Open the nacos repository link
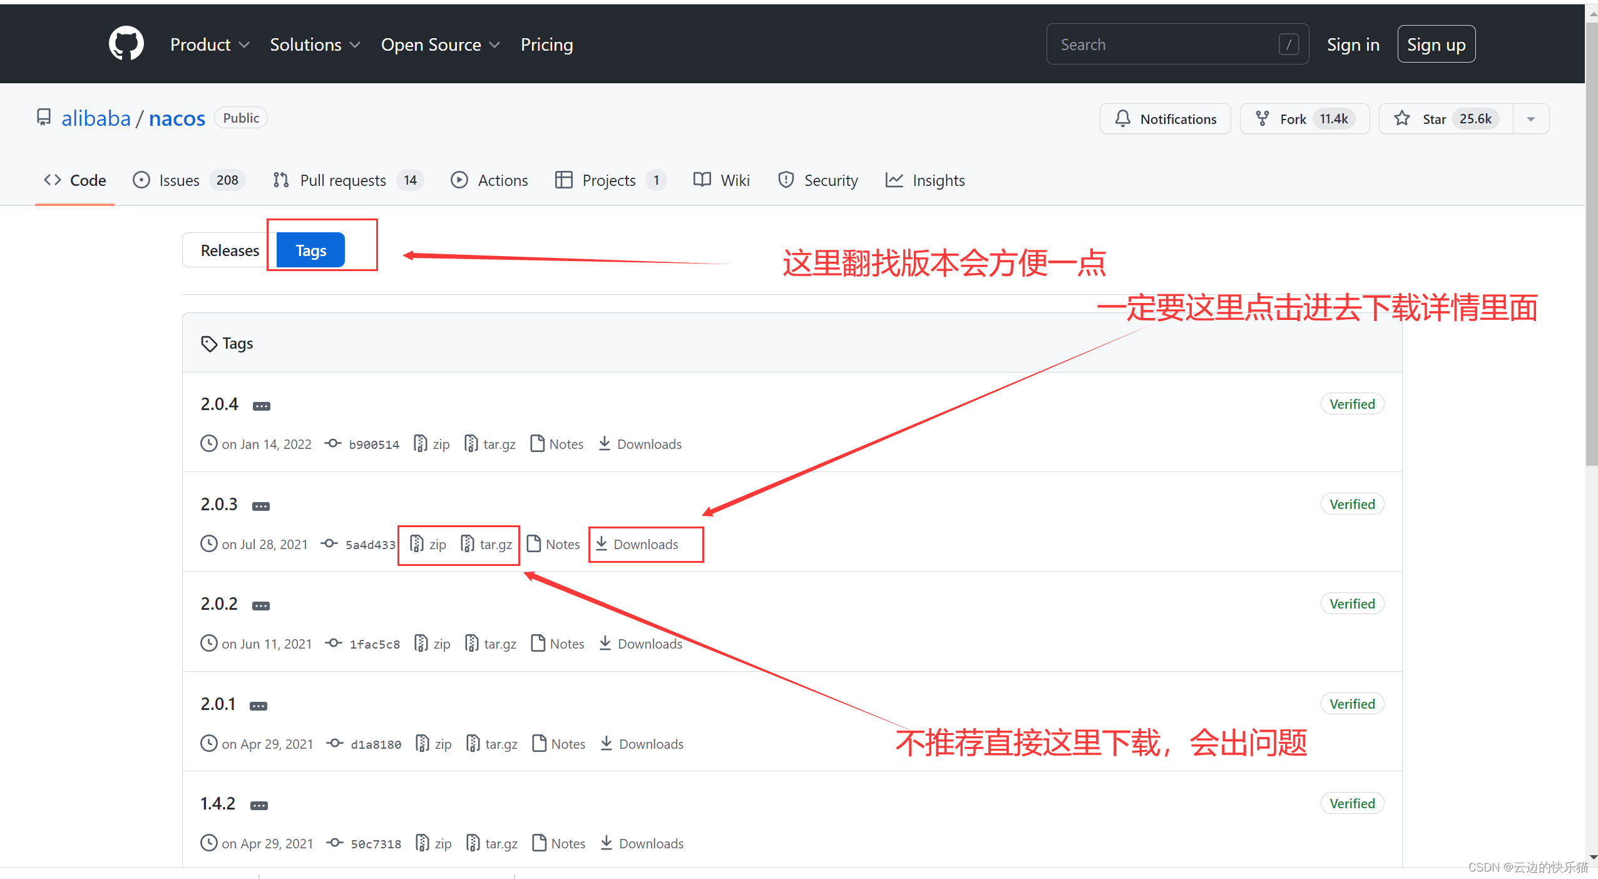 177,118
